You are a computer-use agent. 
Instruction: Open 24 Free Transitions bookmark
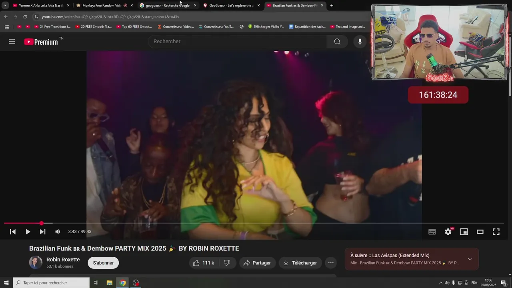(x=52, y=27)
